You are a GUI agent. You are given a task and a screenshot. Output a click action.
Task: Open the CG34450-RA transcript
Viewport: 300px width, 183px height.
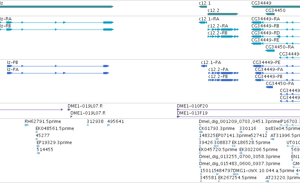[x=270, y=51]
